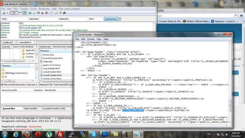Open FileZilla Edit menu

[x=9, y=9]
